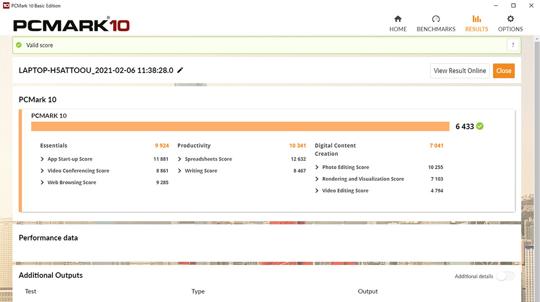This screenshot has width=540, height=302.
Task: Click the Type column header
Action: [198, 291]
